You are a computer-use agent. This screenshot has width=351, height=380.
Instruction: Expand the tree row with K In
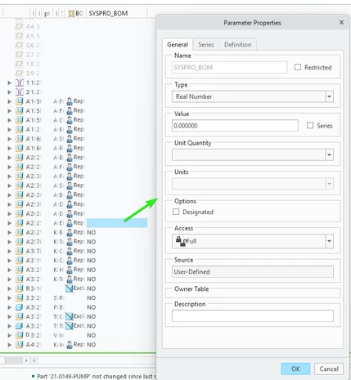click(x=10, y=345)
